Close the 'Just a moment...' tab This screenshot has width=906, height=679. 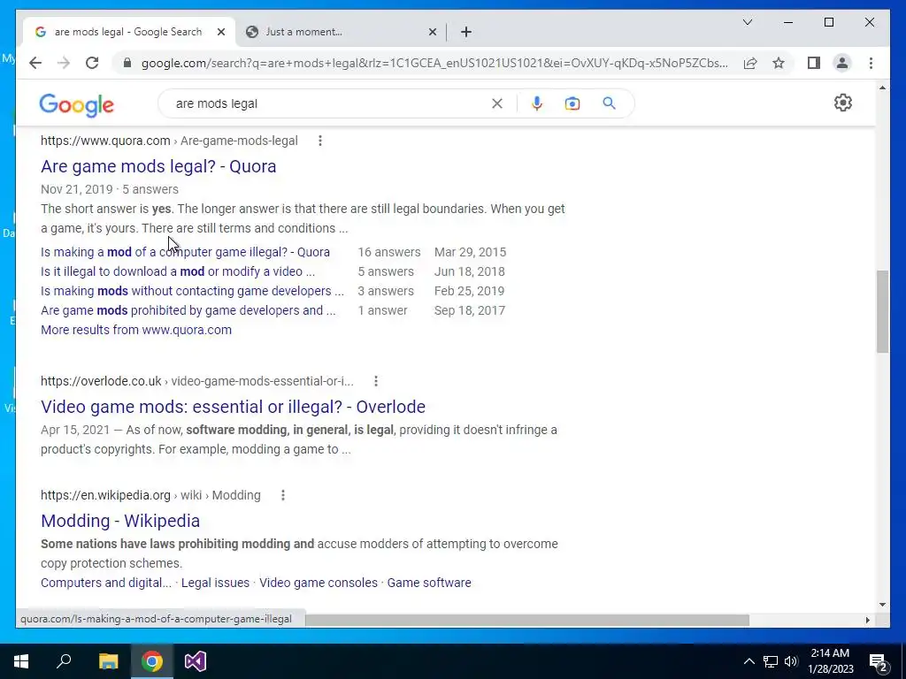pos(432,32)
